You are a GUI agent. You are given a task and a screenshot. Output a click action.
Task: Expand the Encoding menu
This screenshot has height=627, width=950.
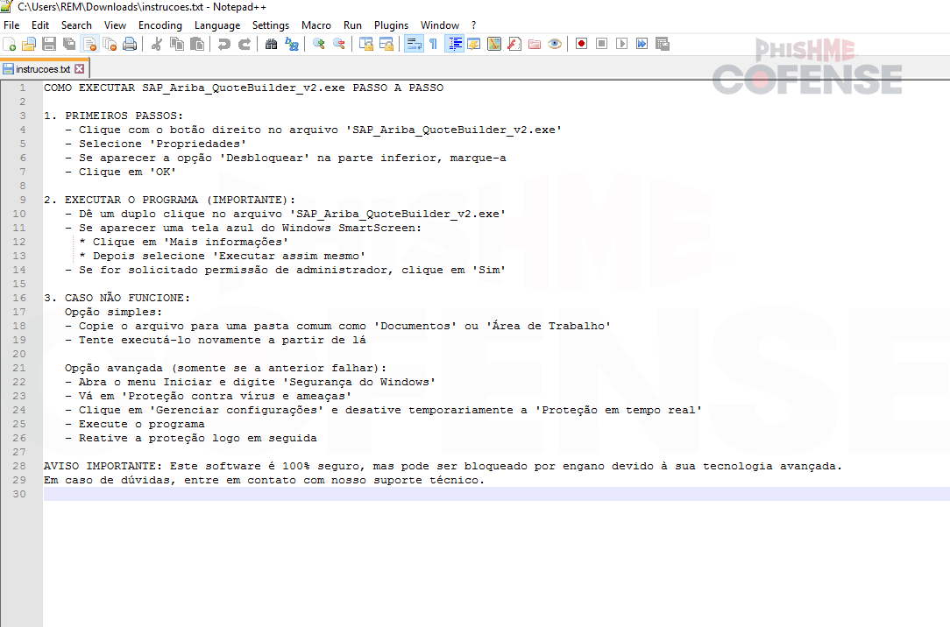click(x=160, y=25)
